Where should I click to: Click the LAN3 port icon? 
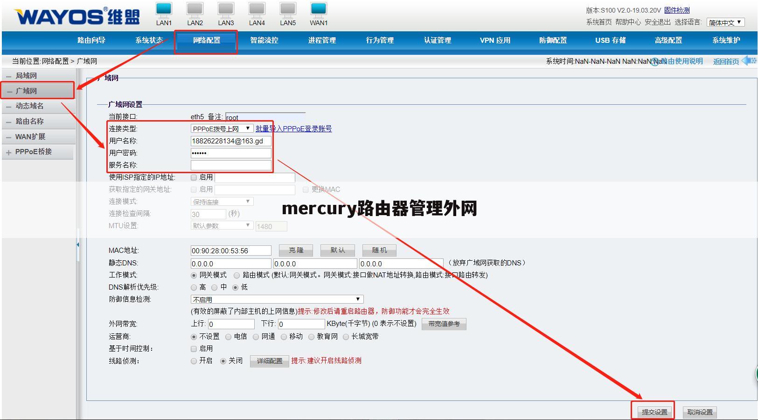[226, 10]
